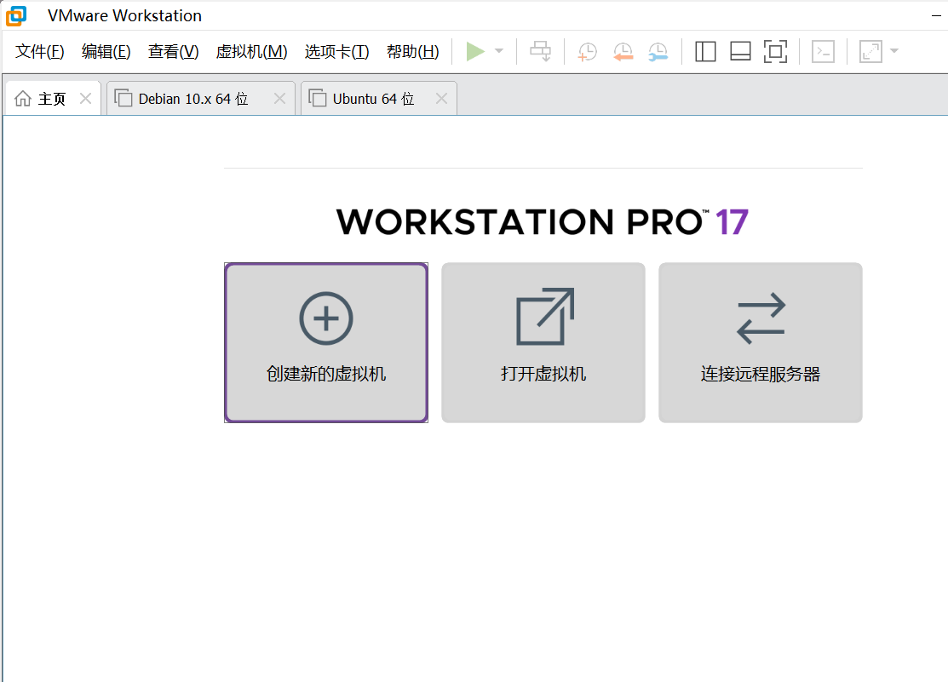Open snapshot manager with clock-wrench icon
This screenshot has width=948, height=682.
tap(658, 51)
